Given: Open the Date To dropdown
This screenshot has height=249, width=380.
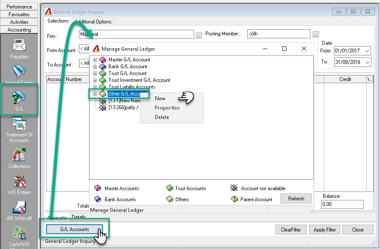Looking at the screenshot, I should (x=367, y=62).
